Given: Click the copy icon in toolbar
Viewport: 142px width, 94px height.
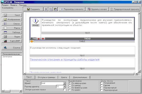Looking at the screenshot, I should point(51,9).
